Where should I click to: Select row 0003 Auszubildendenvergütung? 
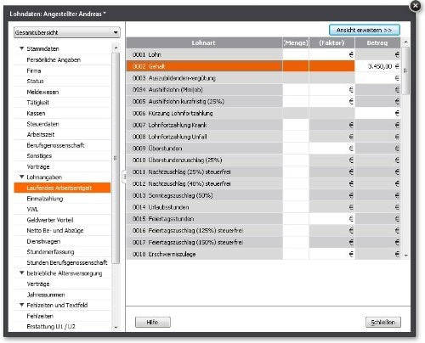pyautogui.click(x=263, y=78)
